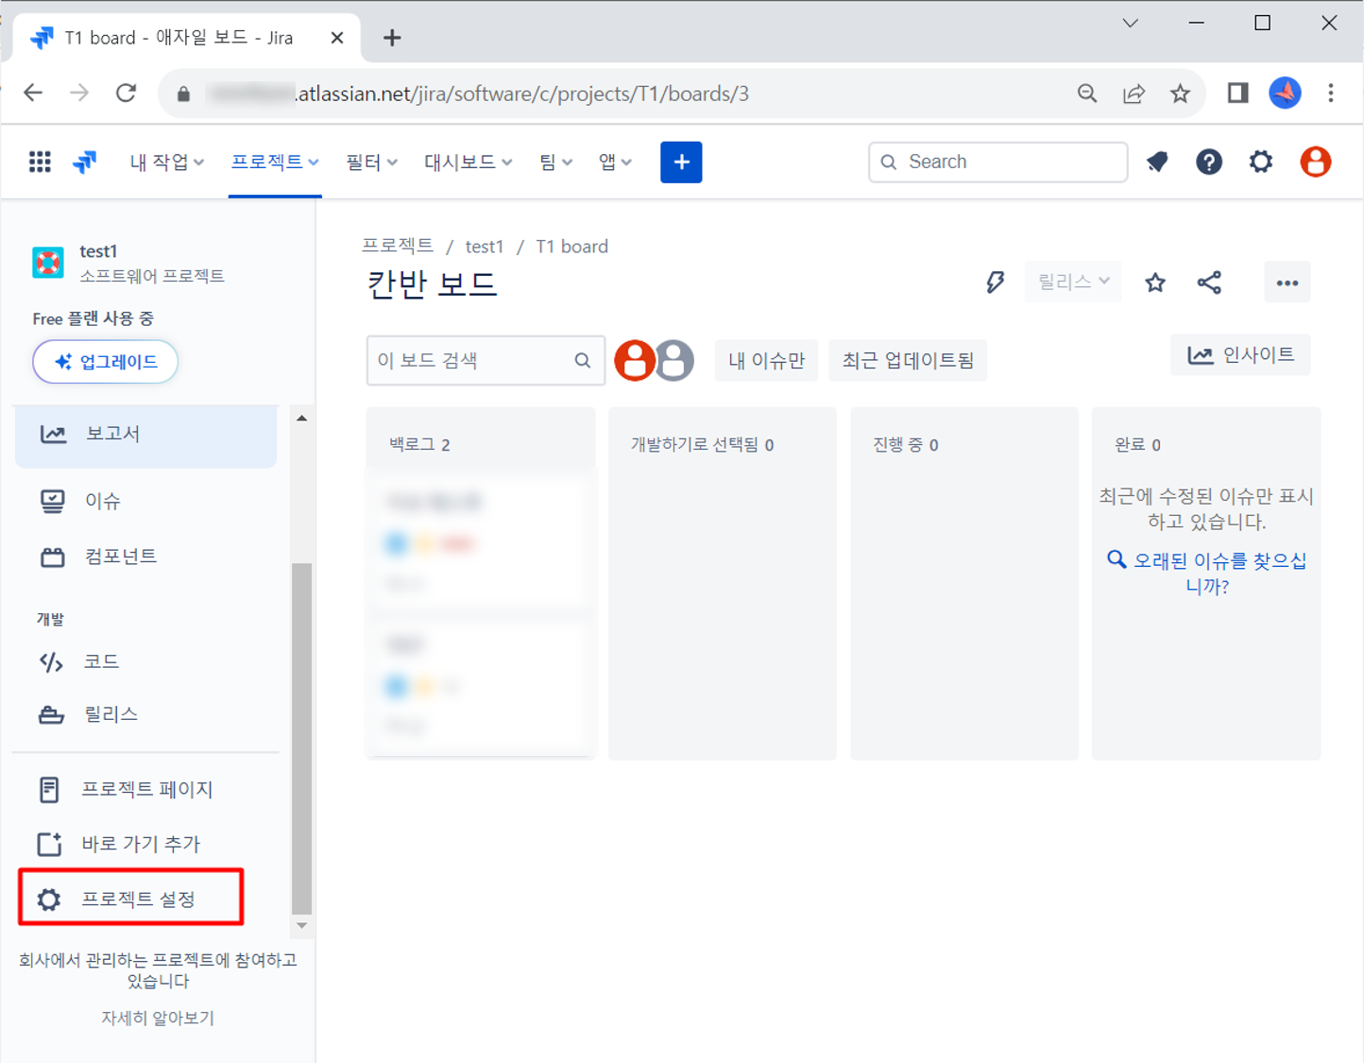Open Jira settings gear in top bar
This screenshot has width=1364, height=1063.
[x=1260, y=162]
